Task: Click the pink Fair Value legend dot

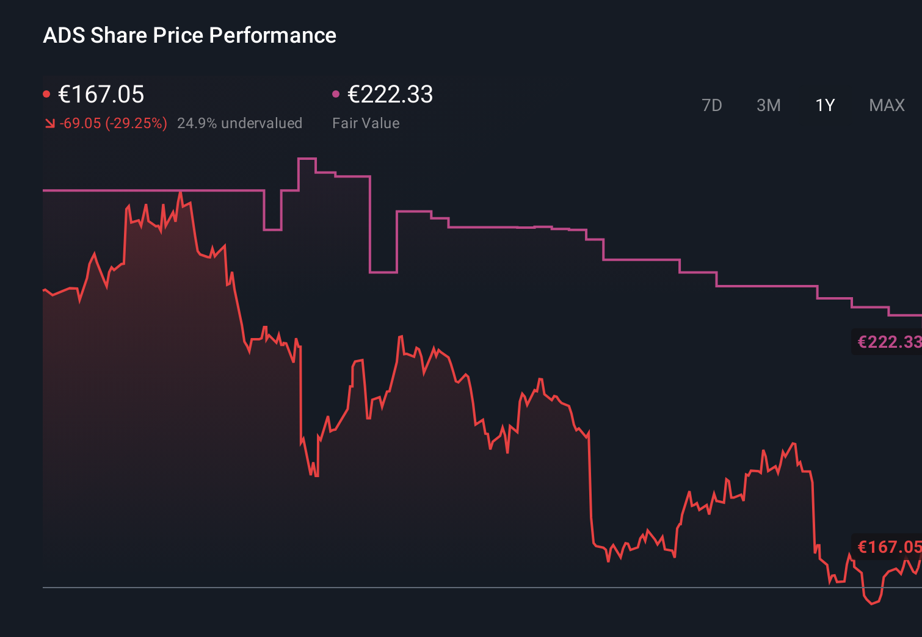Action: 335,93
